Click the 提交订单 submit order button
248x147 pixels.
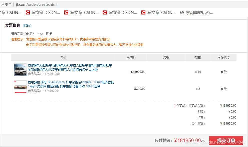(x=226, y=140)
